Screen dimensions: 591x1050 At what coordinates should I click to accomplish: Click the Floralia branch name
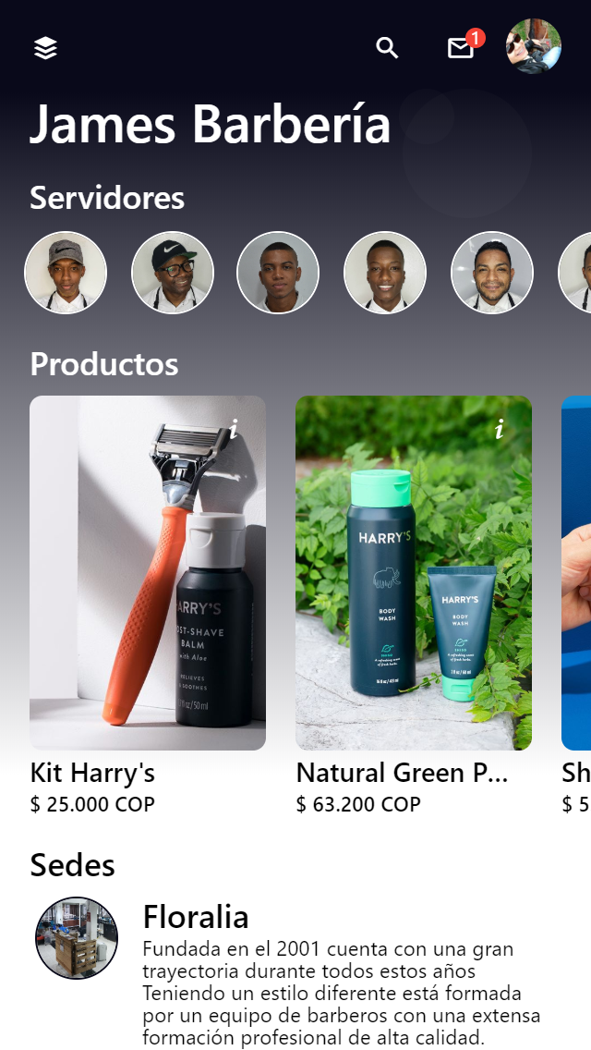tap(196, 917)
